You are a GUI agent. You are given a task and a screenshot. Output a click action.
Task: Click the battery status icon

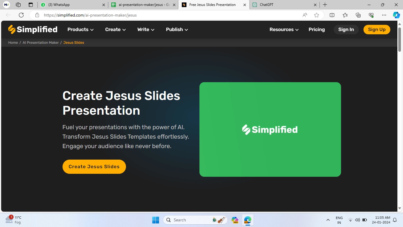coord(364,220)
